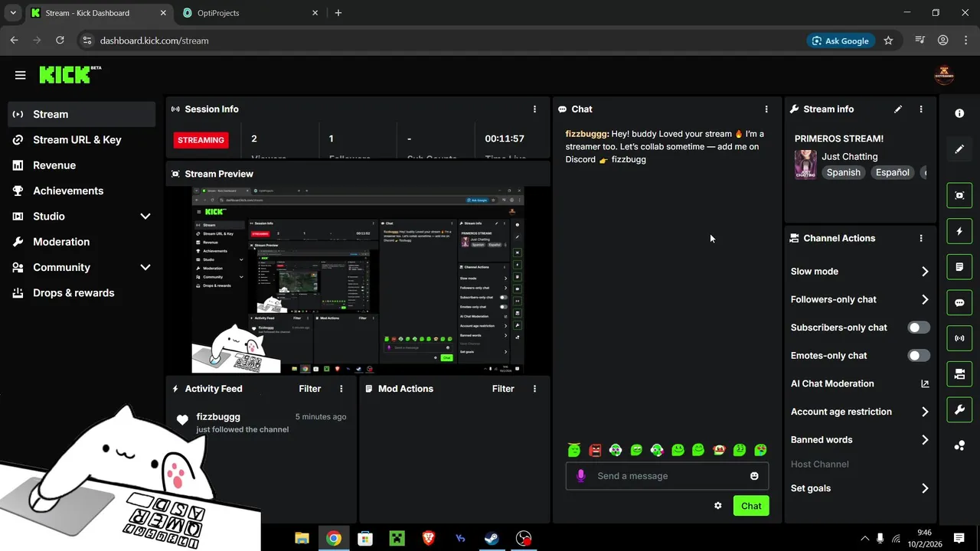Screen dimensions: 980x551
Task: Open Moderation in the left sidebar
Action: (x=82, y=242)
